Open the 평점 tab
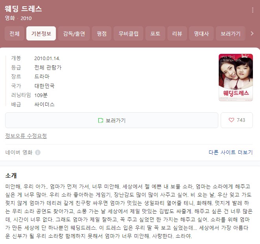 101,33
